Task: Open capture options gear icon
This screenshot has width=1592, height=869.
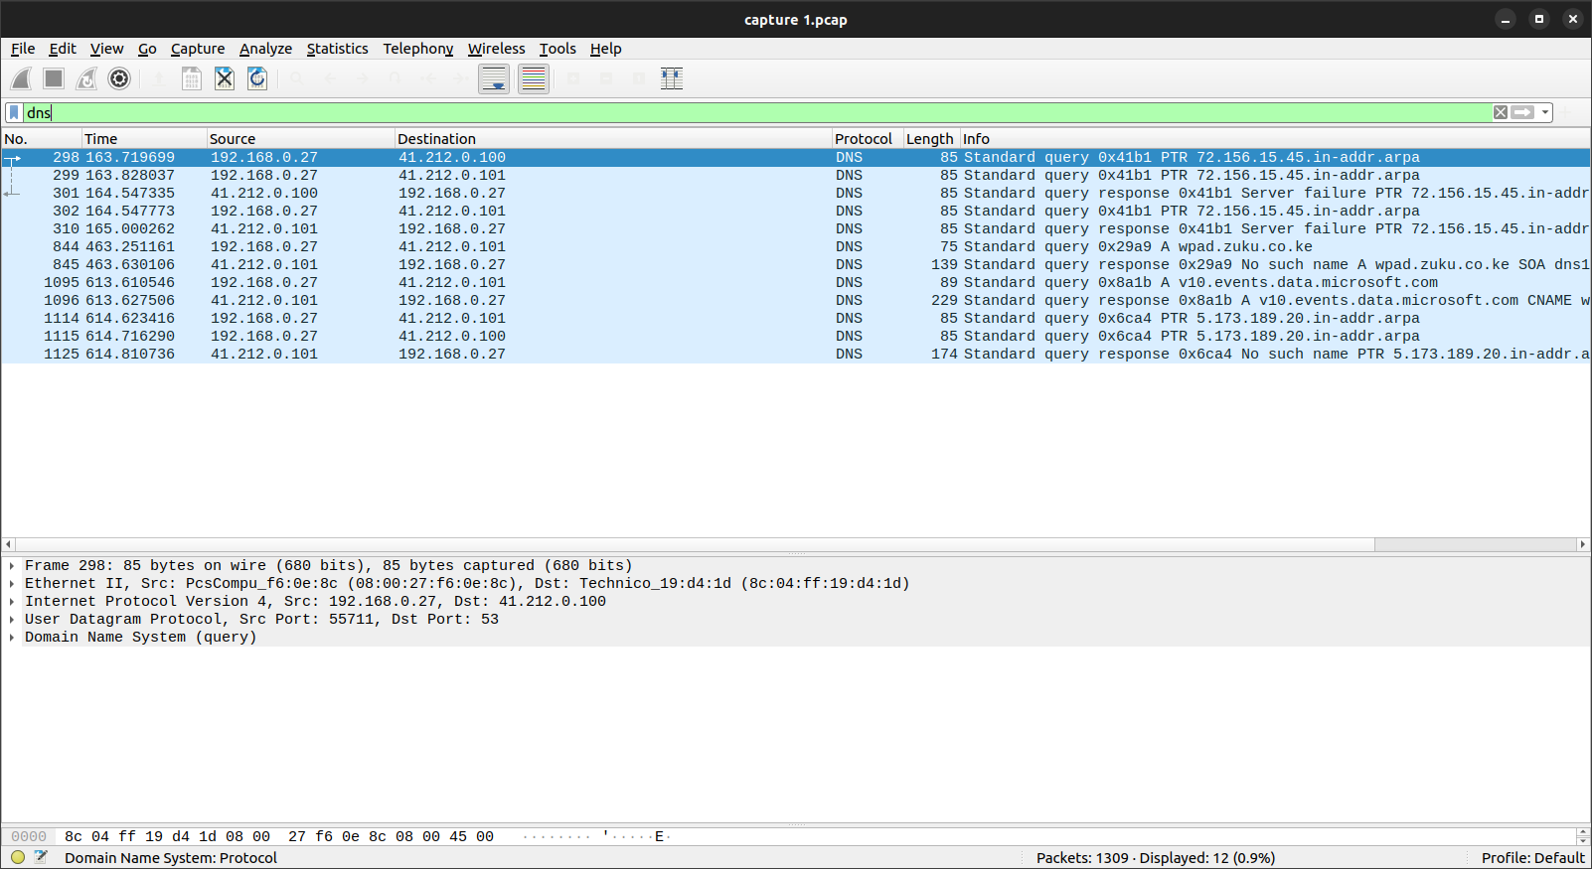Action: pyautogui.click(x=119, y=78)
